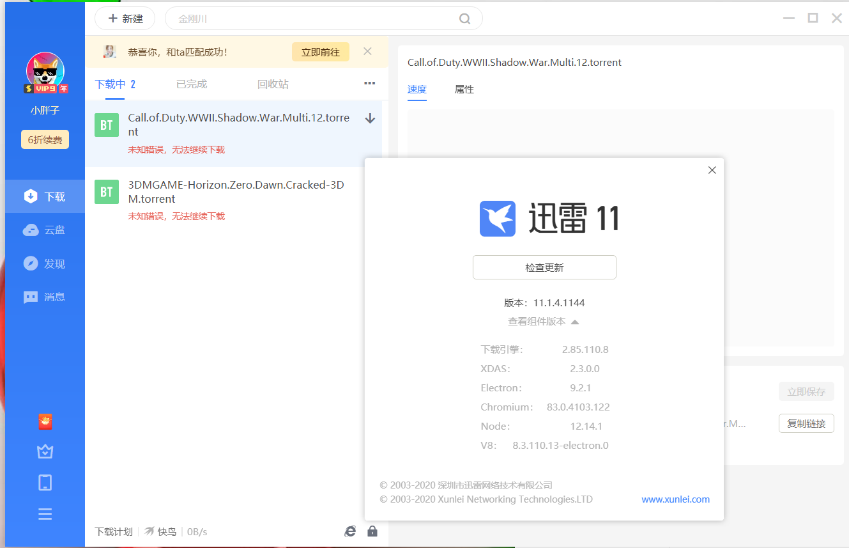849x548 pixels.
Task: Switch to the 属性 (Properties) tab
Action: tap(464, 90)
